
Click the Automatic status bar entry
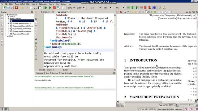[179, 109]
